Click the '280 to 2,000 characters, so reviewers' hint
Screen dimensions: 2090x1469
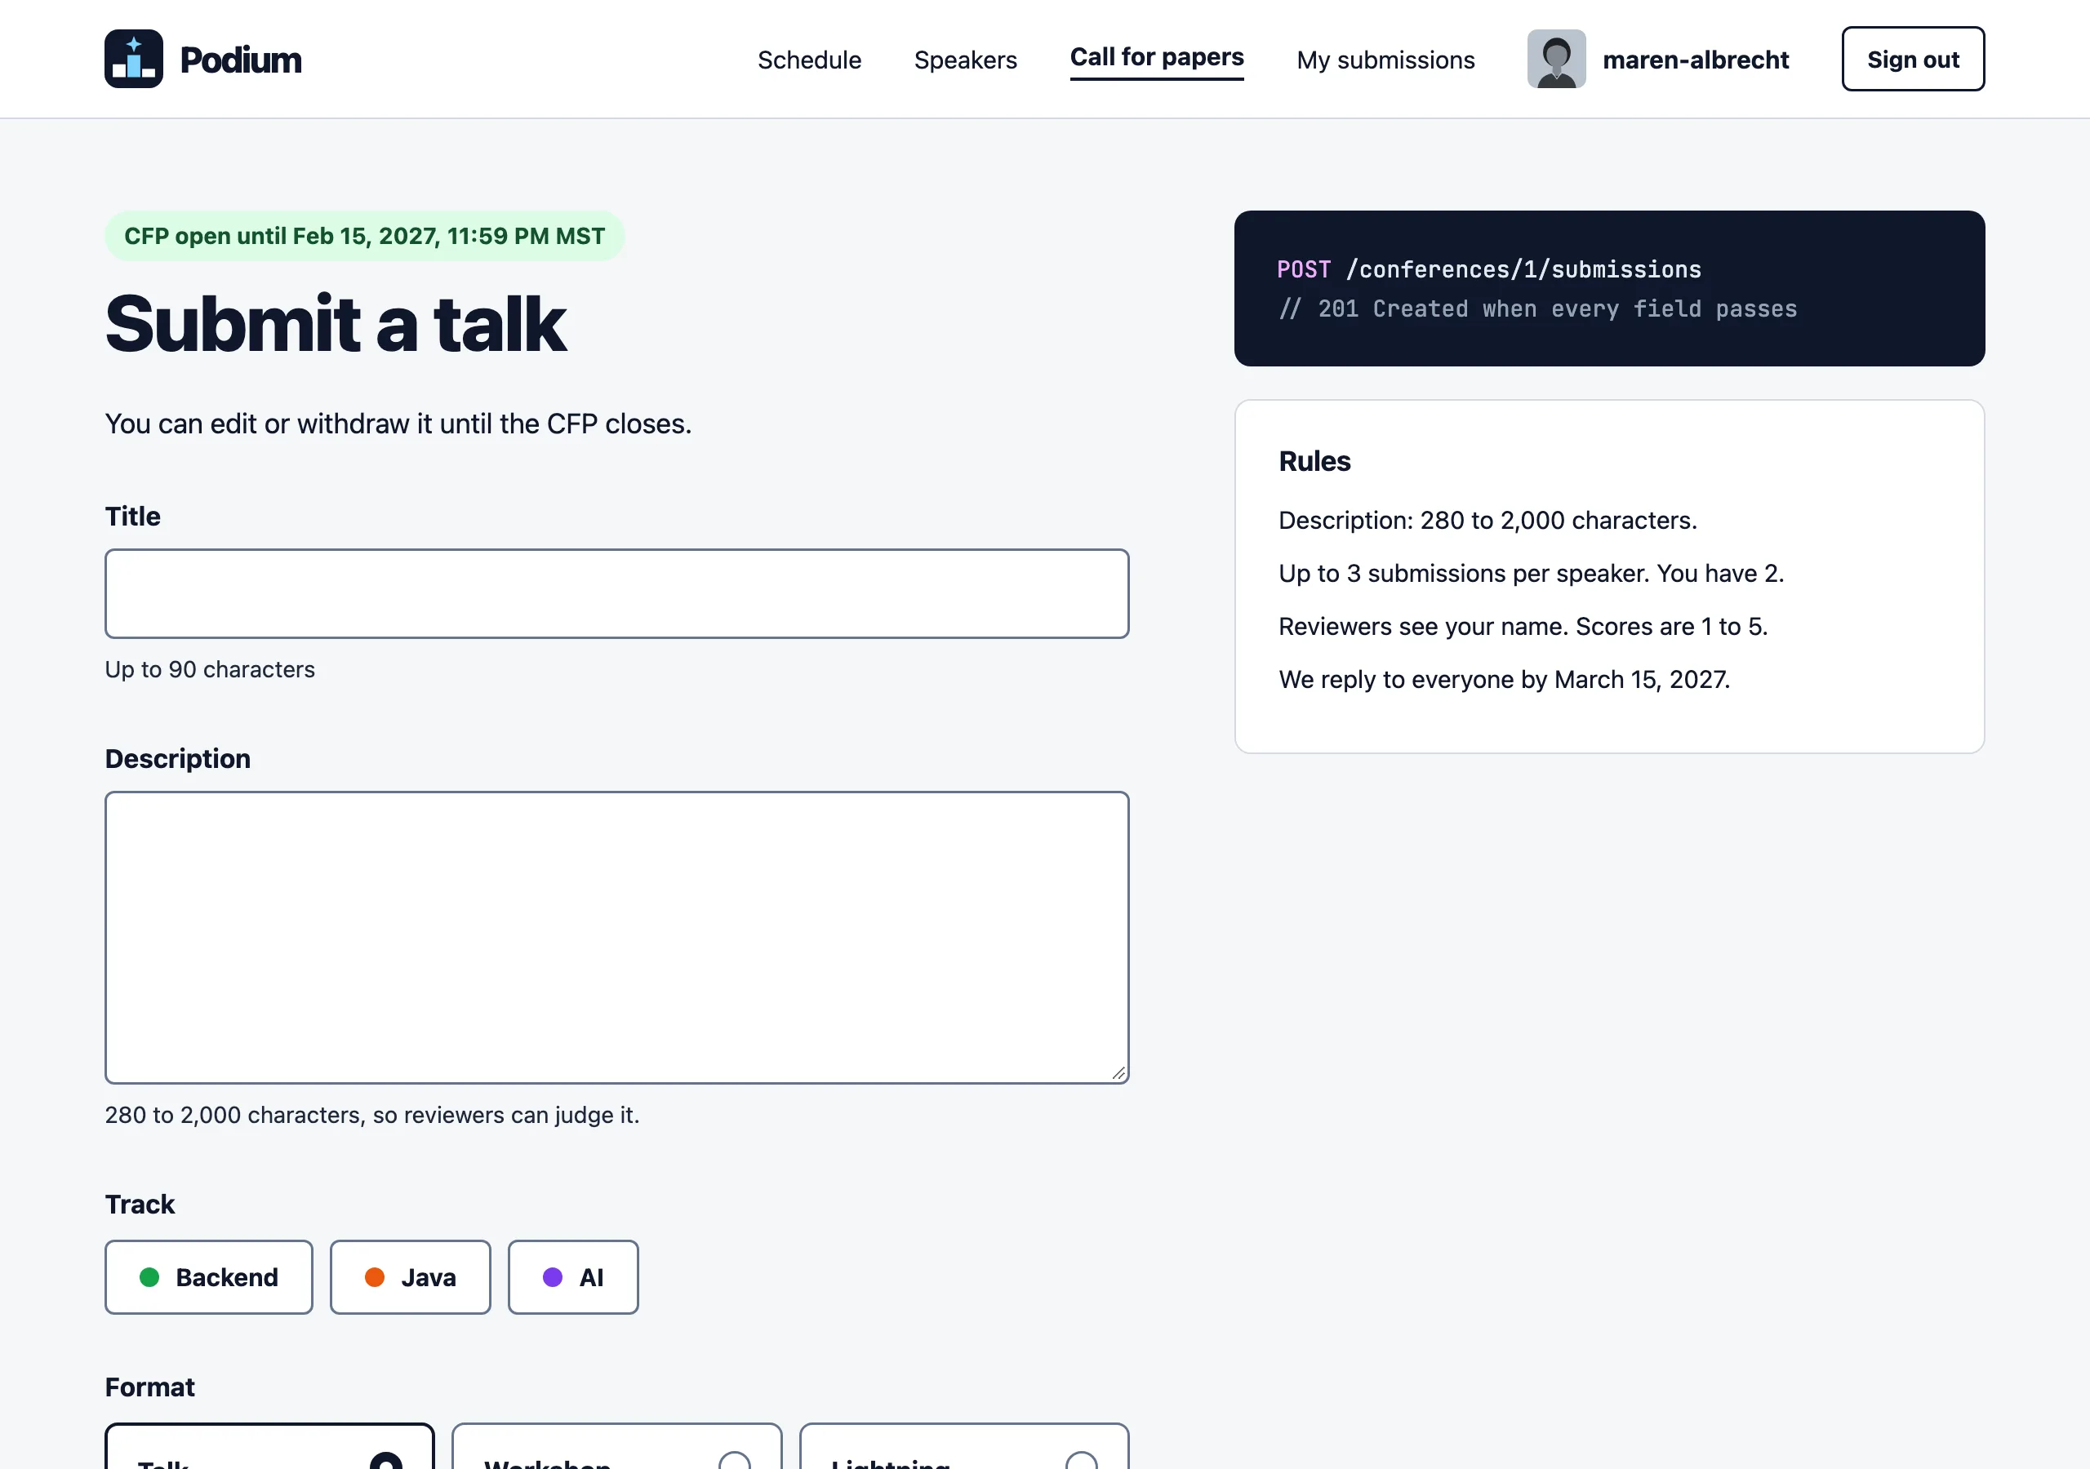[372, 1115]
